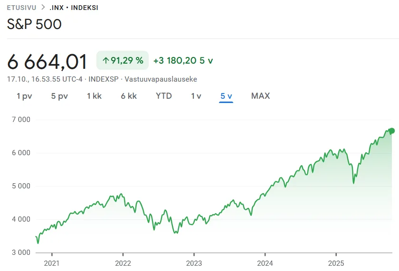Screen dimensions: 399x271
Task: Click the ETUSIVU breadcrumb link
Action: (21, 8)
